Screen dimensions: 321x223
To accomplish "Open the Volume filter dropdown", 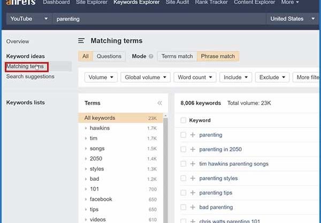I will click(x=101, y=78).
